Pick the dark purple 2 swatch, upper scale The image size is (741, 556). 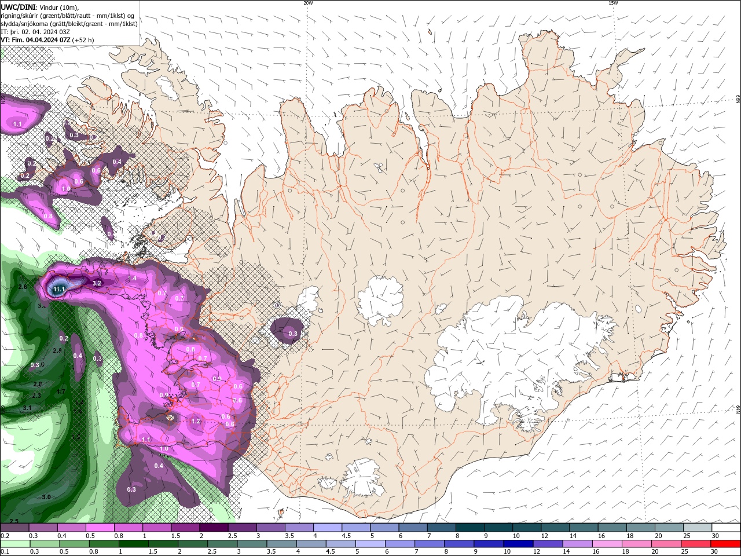pos(214,528)
